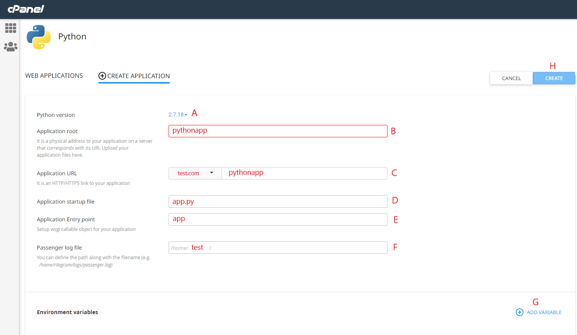Click the plus circle in Create Application tab
This screenshot has height=335, width=577.
coord(102,76)
